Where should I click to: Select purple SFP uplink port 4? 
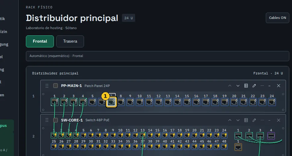coord(271,136)
